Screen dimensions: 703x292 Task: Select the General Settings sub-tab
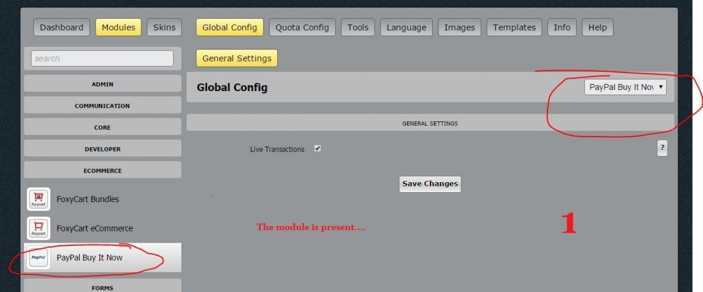pos(237,58)
